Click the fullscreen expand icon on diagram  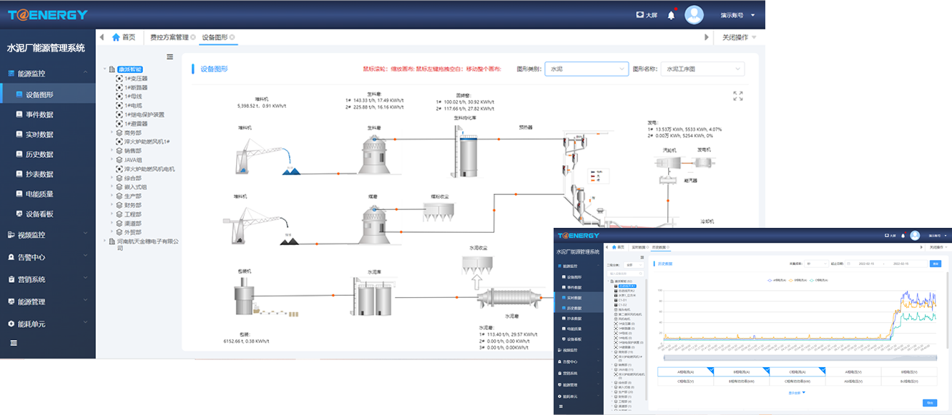[x=738, y=96]
